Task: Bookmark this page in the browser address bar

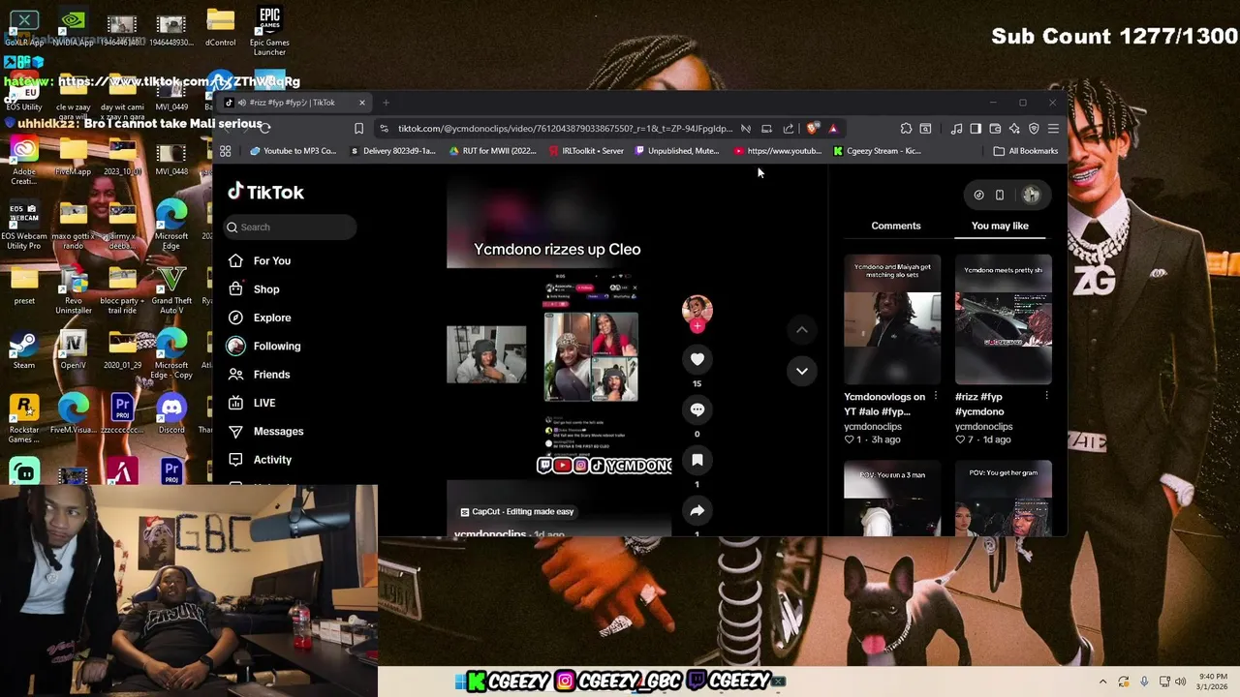Action: click(358, 129)
